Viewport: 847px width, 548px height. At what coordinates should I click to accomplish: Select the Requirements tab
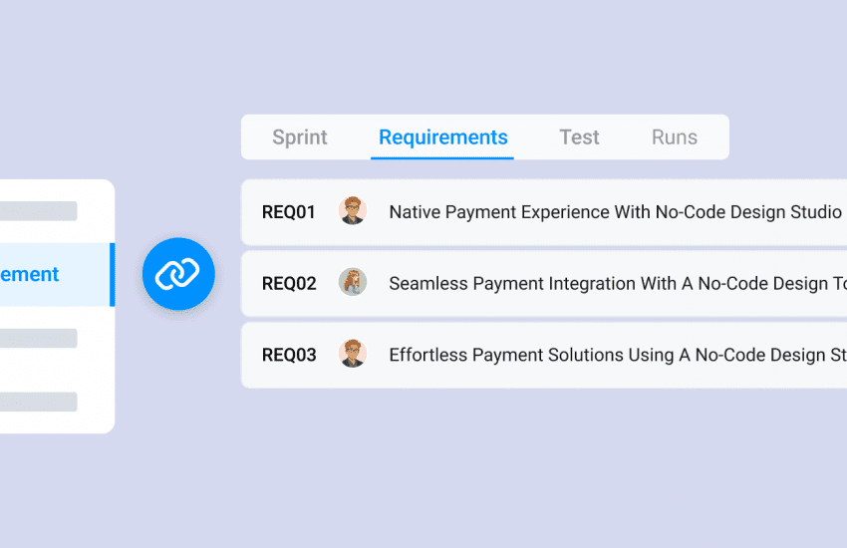pos(442,137)
